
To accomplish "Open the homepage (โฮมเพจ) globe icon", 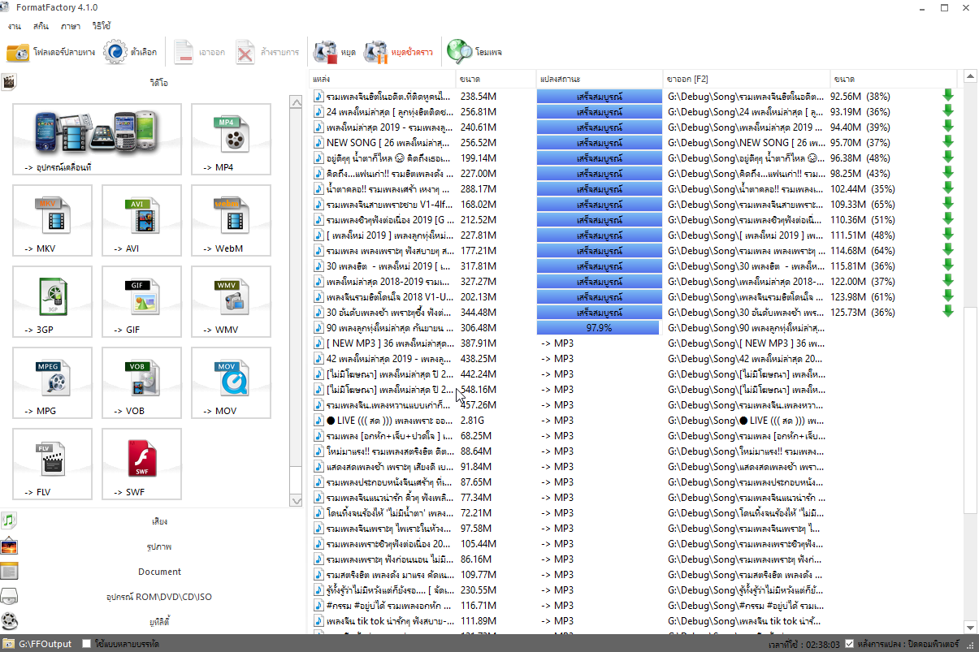I will tap(474, 53).
